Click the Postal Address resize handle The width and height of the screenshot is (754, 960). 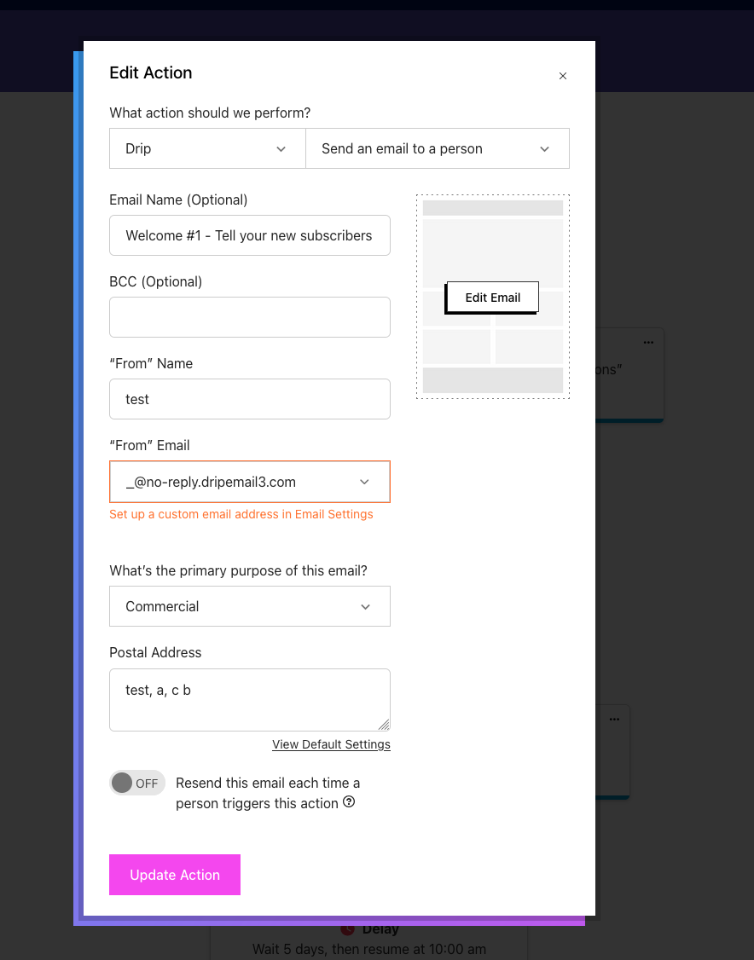click(x=384, y=725)
